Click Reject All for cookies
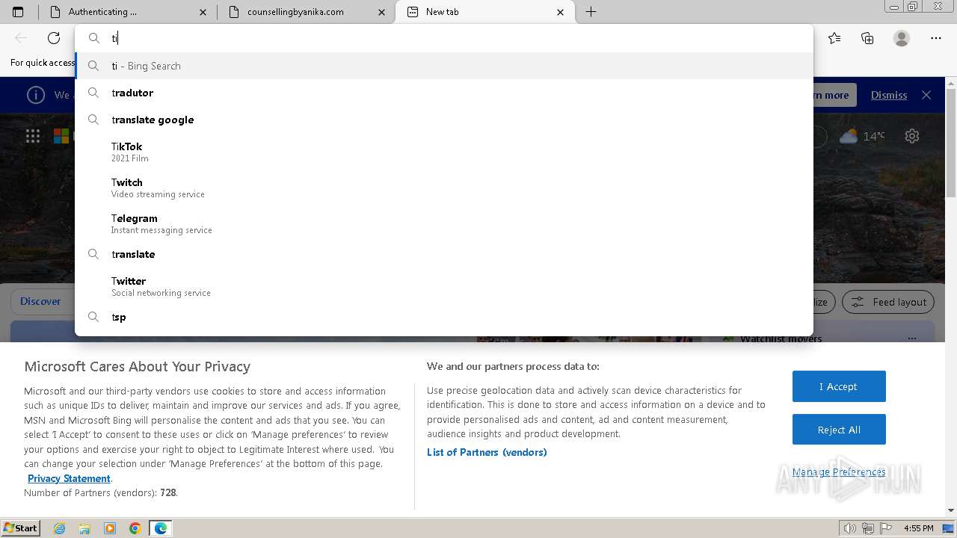 [x=839, y=430]
